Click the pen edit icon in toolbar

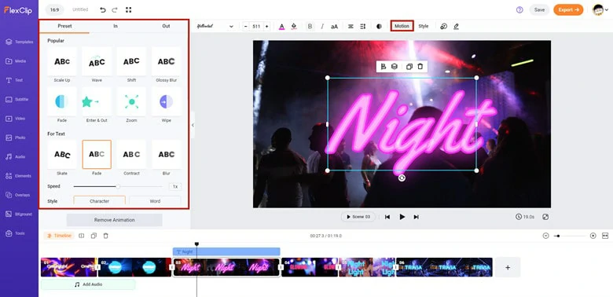(x=456, y=27)
